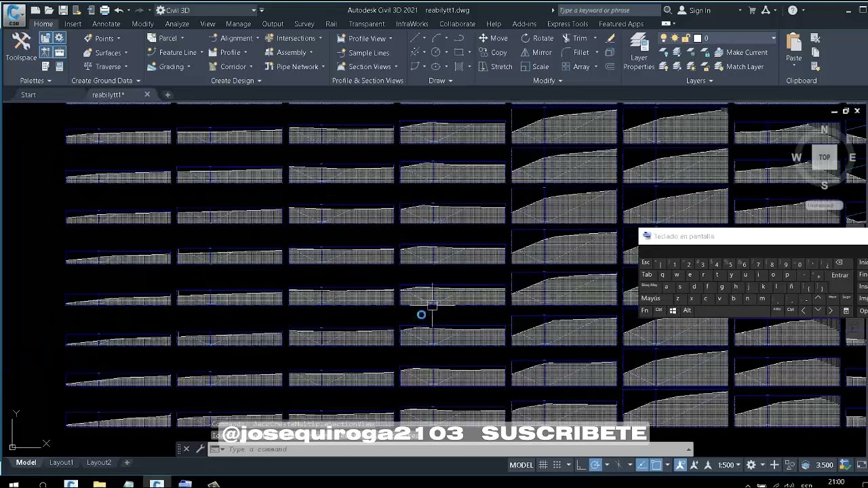Open a drawing with the Open folder icon

[49, 10]
